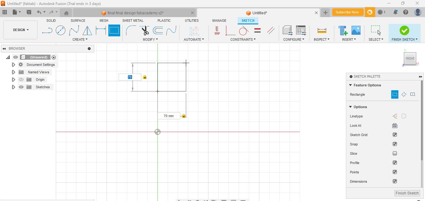Collapse the Feature Options section
Image resolution: width=425 pixels, height=201 pixels.
coord(351,85)
